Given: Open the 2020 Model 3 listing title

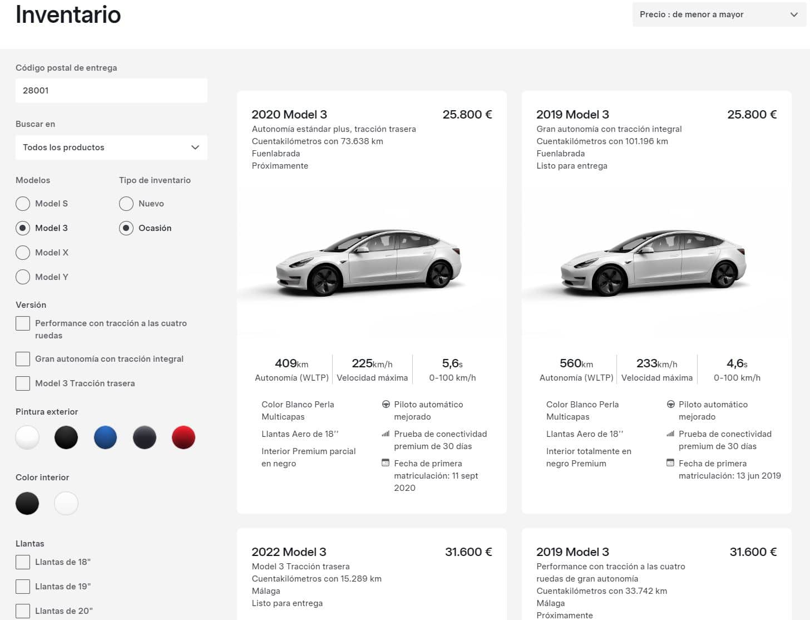Looking at the screenshot, I should [x=289, y=115].
